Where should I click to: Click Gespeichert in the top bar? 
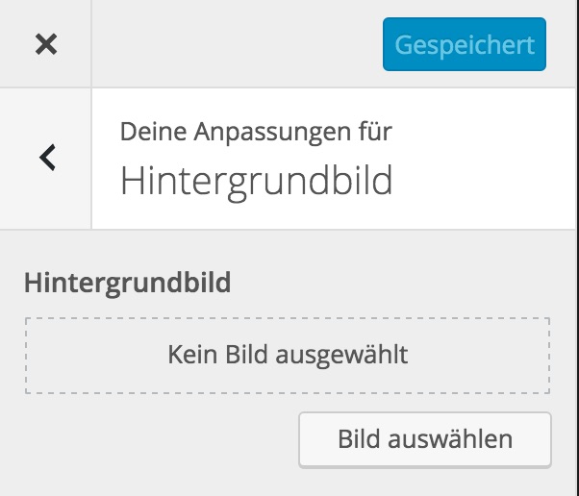464,45
